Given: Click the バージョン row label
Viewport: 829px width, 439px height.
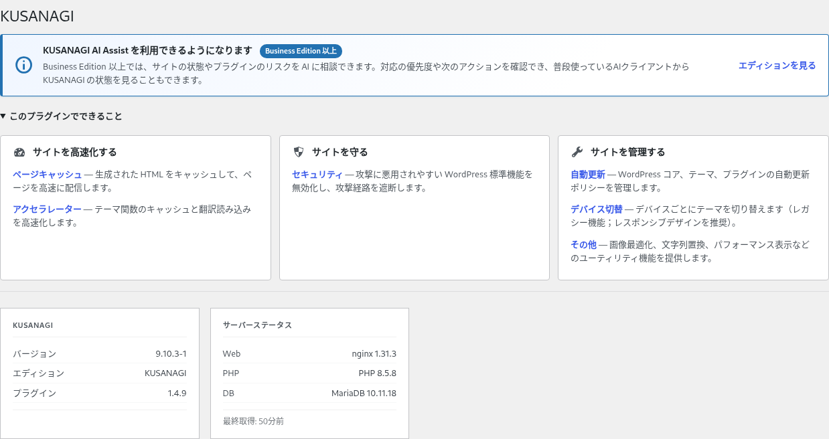Looking at the screenshot, I should pyautogui.click(x=34, y=353).
